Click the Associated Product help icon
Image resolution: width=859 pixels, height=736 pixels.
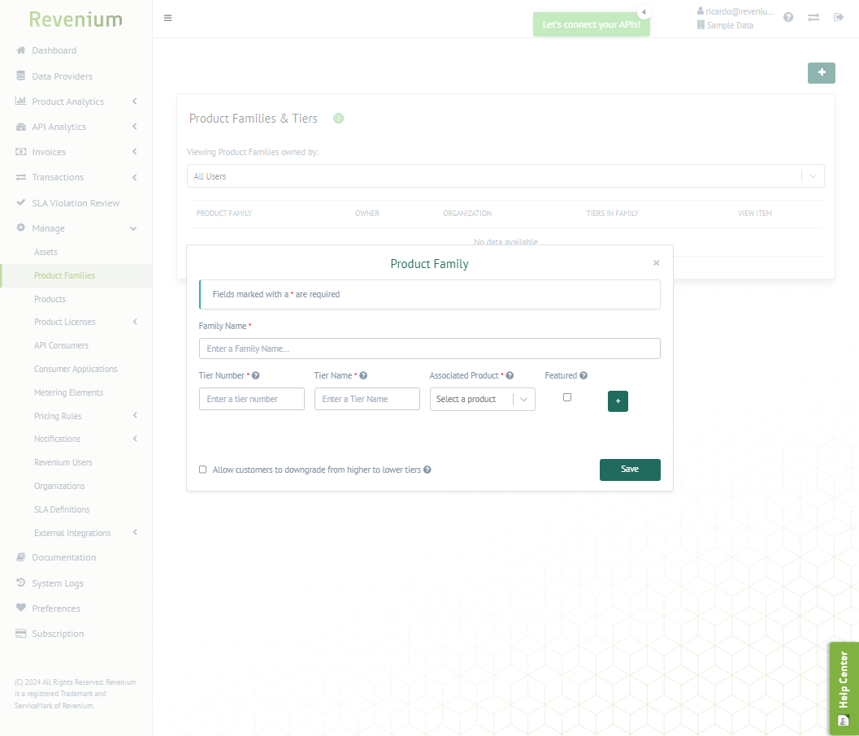pos(510,375)
